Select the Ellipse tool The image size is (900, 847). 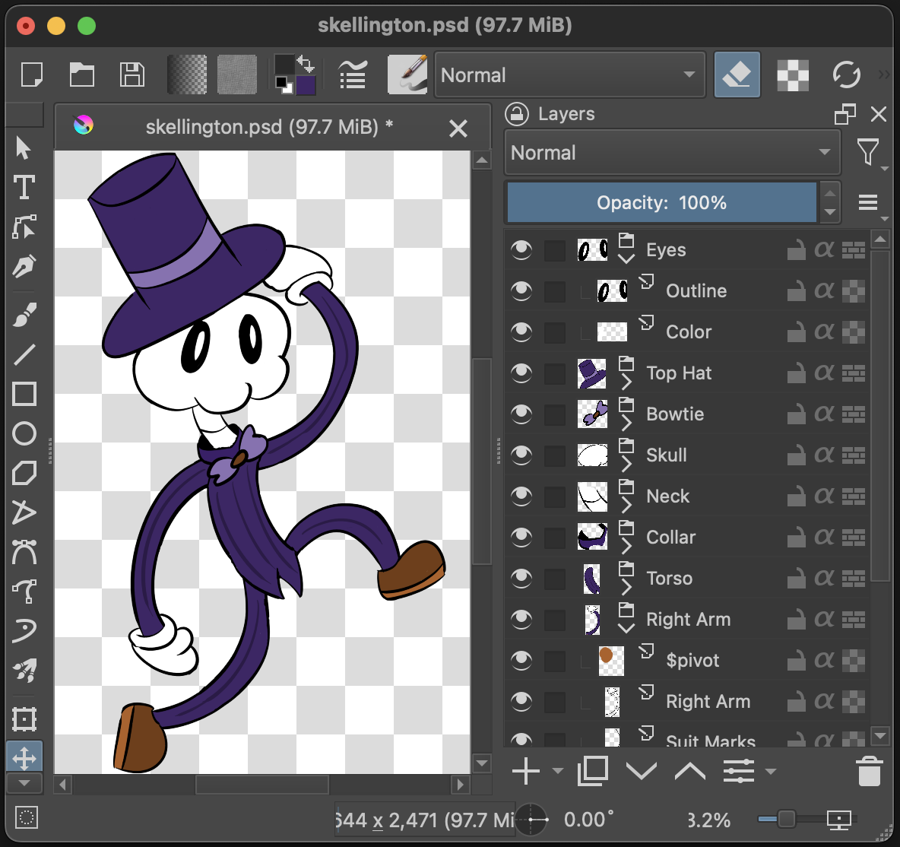coord(25,433)
